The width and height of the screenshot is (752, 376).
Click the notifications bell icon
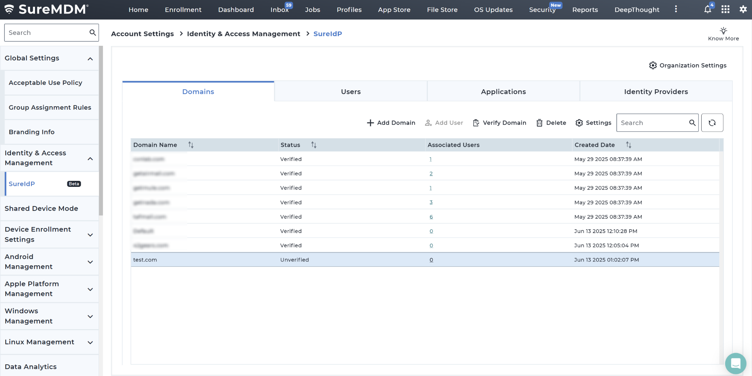coord(707,10)
